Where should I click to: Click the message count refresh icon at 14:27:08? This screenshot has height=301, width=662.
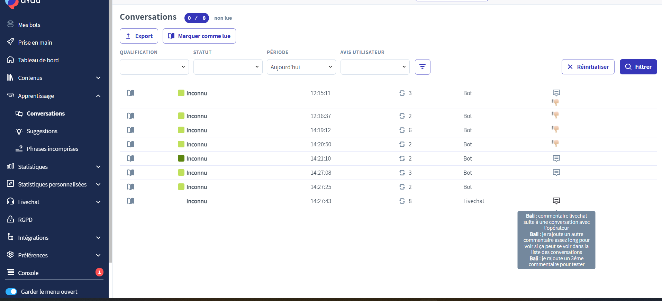(x=402, y=173)
